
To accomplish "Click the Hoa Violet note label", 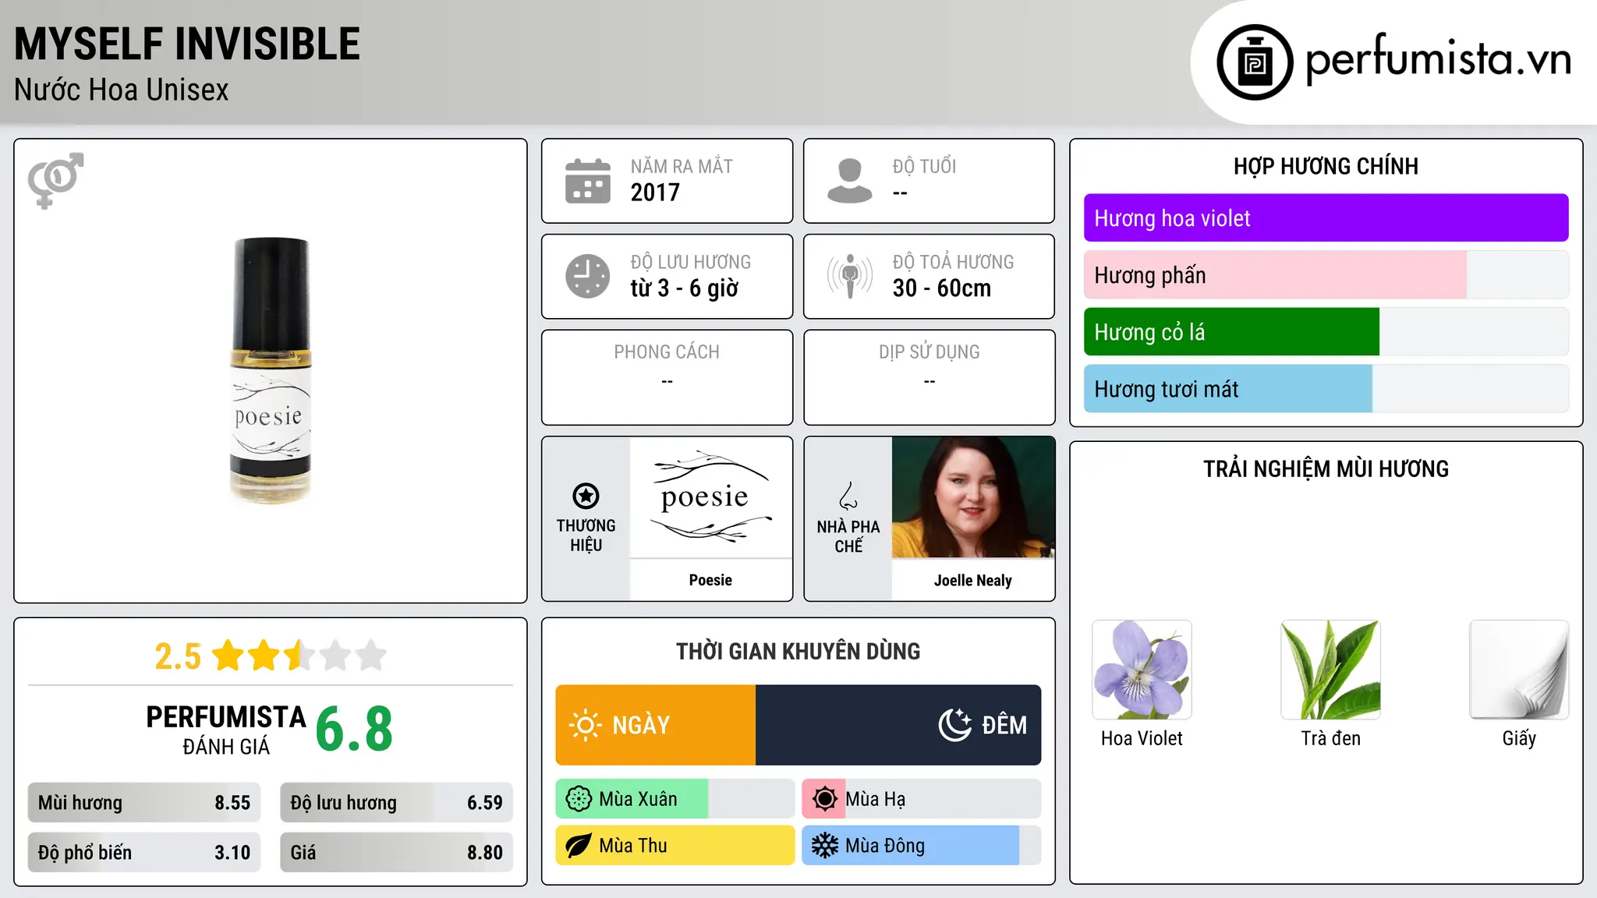I will coord(1142,738).
